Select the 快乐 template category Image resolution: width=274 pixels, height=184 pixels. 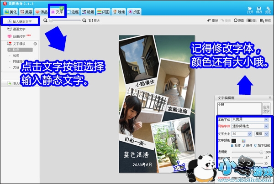point(20,50)
